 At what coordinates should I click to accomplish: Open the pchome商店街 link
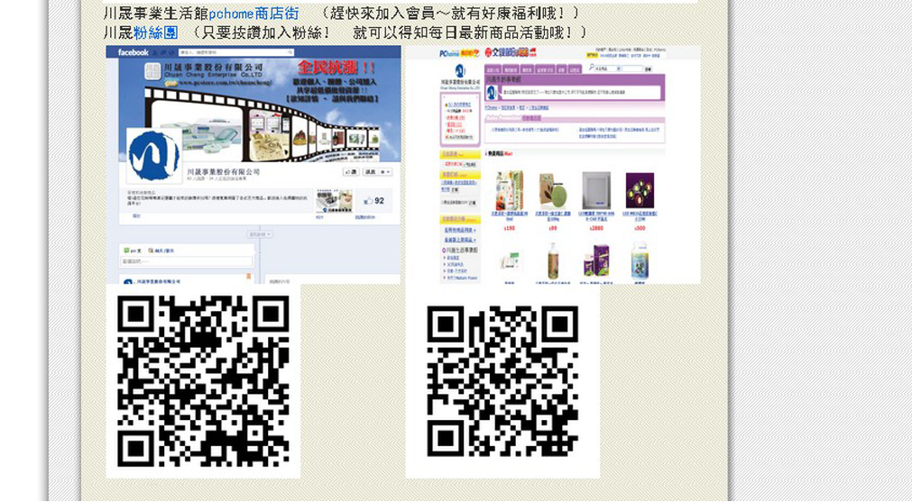[253, 13]
